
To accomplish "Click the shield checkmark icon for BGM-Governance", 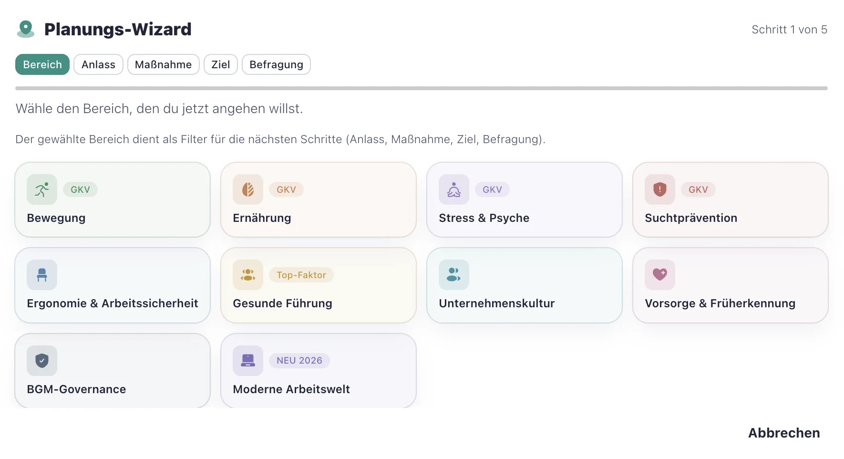I will [x=42, y=361].
